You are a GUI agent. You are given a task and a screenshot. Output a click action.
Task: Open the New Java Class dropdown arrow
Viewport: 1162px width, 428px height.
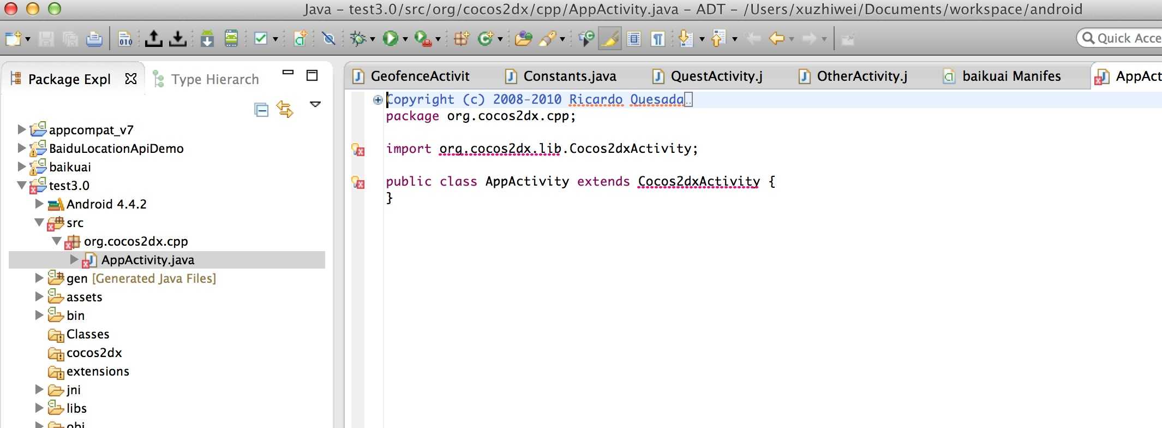(x=500, y=39)
